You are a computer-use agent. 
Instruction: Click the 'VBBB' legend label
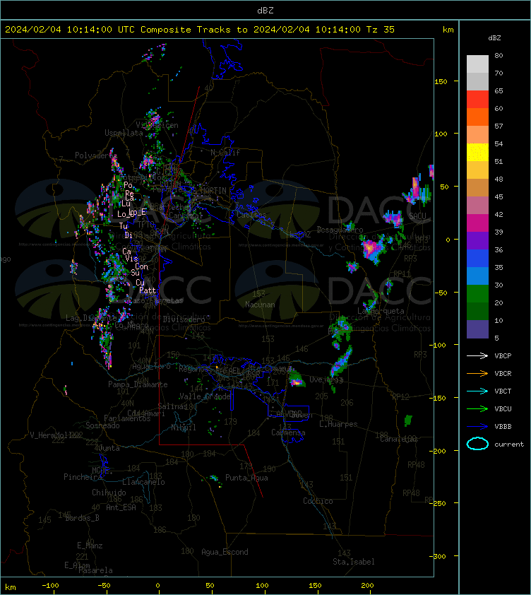pos(503,427)
